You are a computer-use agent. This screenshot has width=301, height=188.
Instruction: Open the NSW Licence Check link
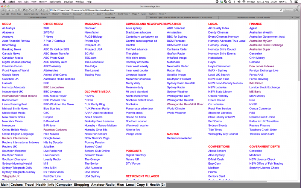point(262,159)
